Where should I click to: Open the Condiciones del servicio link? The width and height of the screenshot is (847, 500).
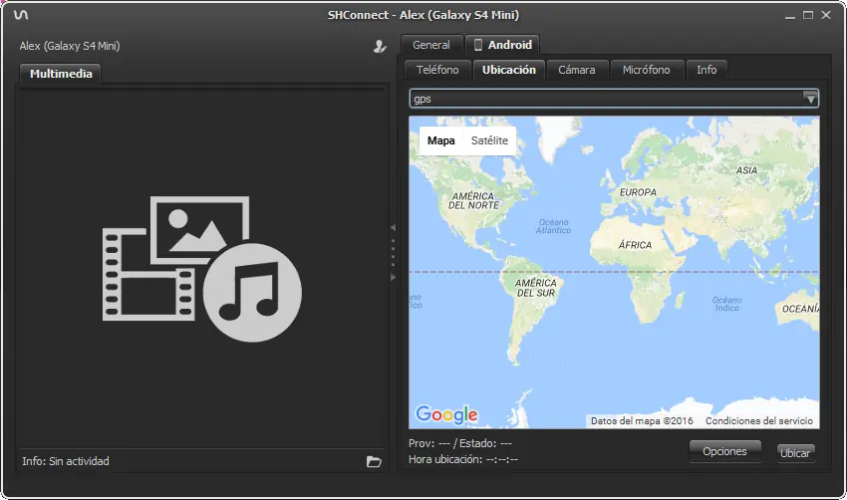(x=759, y=420)
